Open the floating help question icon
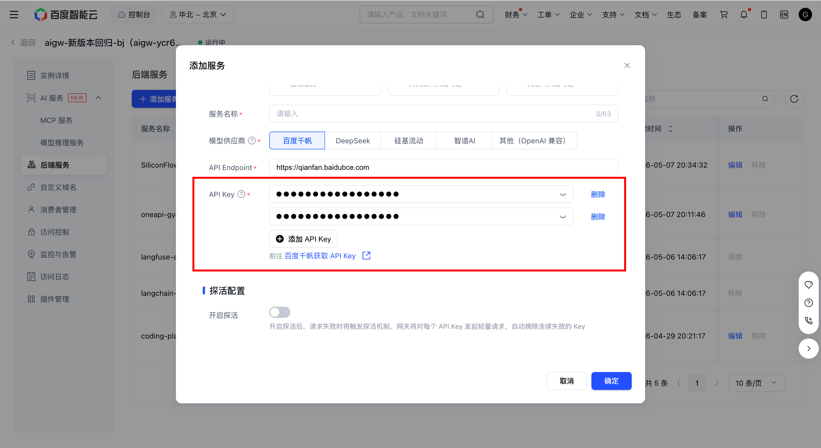This screenshot has width=821, height=448. coord(808,302)
